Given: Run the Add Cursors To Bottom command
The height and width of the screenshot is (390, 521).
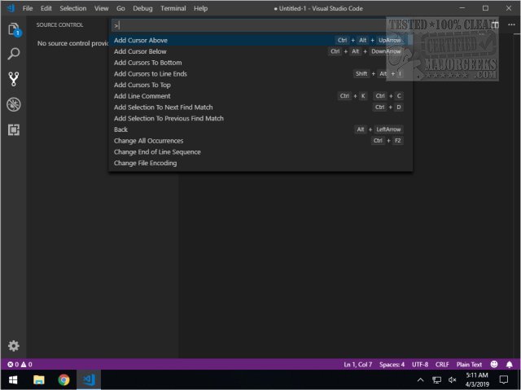Looking at the screenshot, I should [x=260, y=63].
